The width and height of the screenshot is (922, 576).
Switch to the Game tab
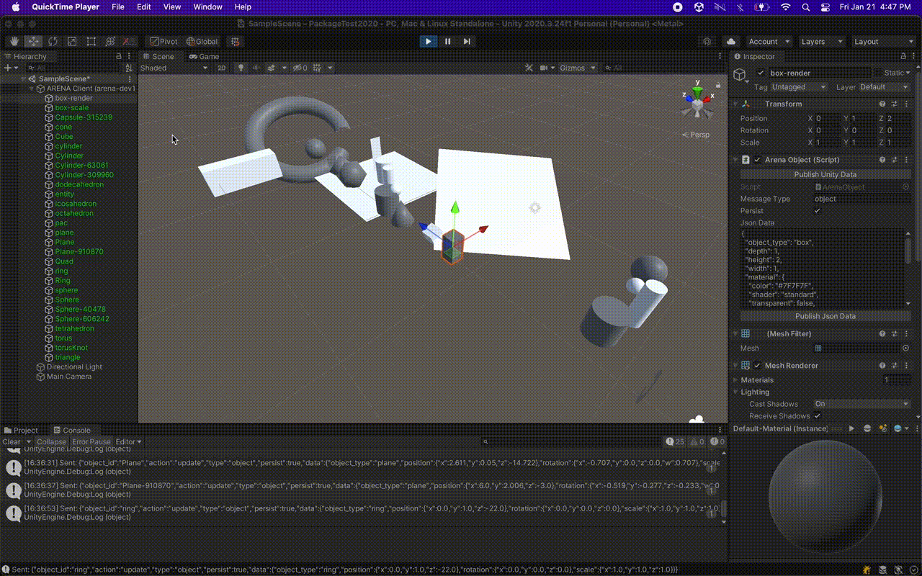pos(204,56)
